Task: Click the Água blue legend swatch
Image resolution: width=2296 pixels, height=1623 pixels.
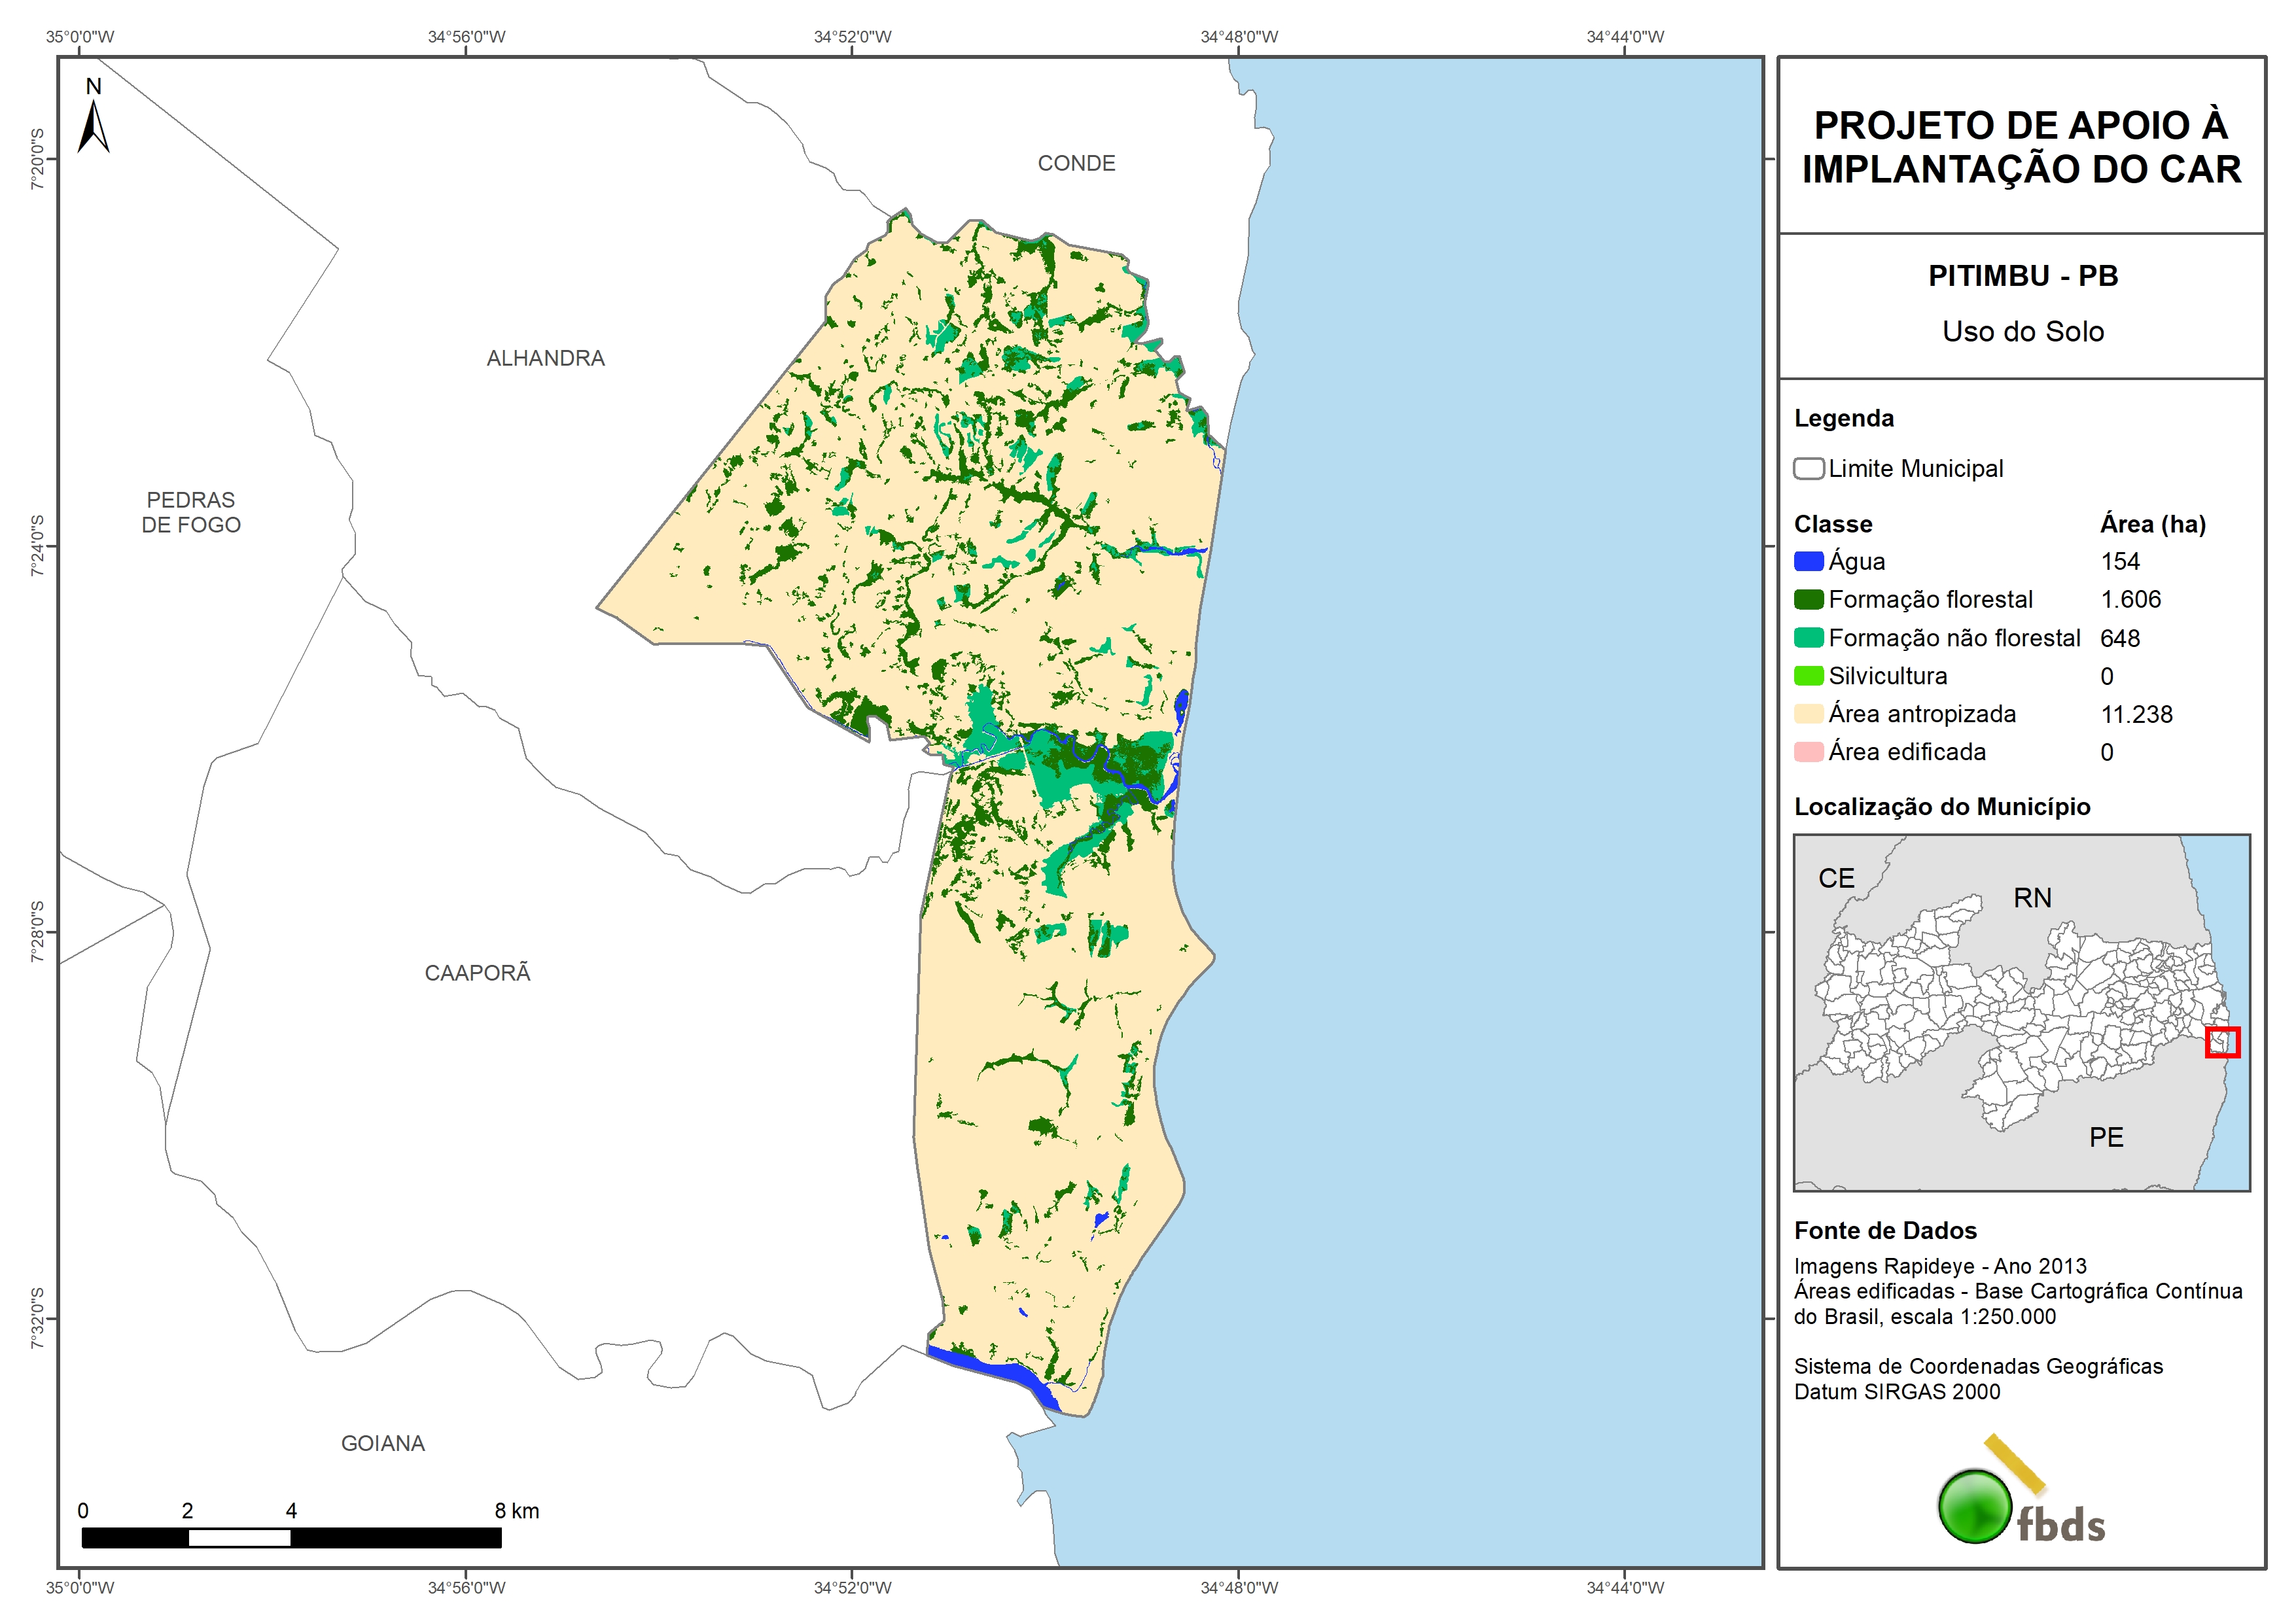Action: click(x=1808, y=562)
